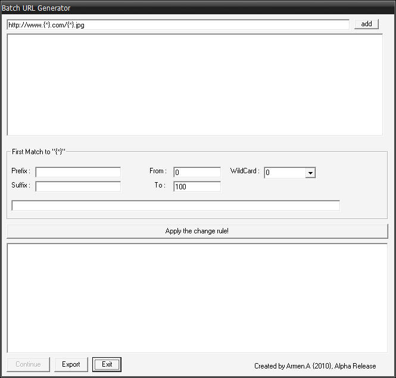The height and width of the screenshot is (378, 396).
Task: Click the WildCard label
Action: click(x=245, y=171)
